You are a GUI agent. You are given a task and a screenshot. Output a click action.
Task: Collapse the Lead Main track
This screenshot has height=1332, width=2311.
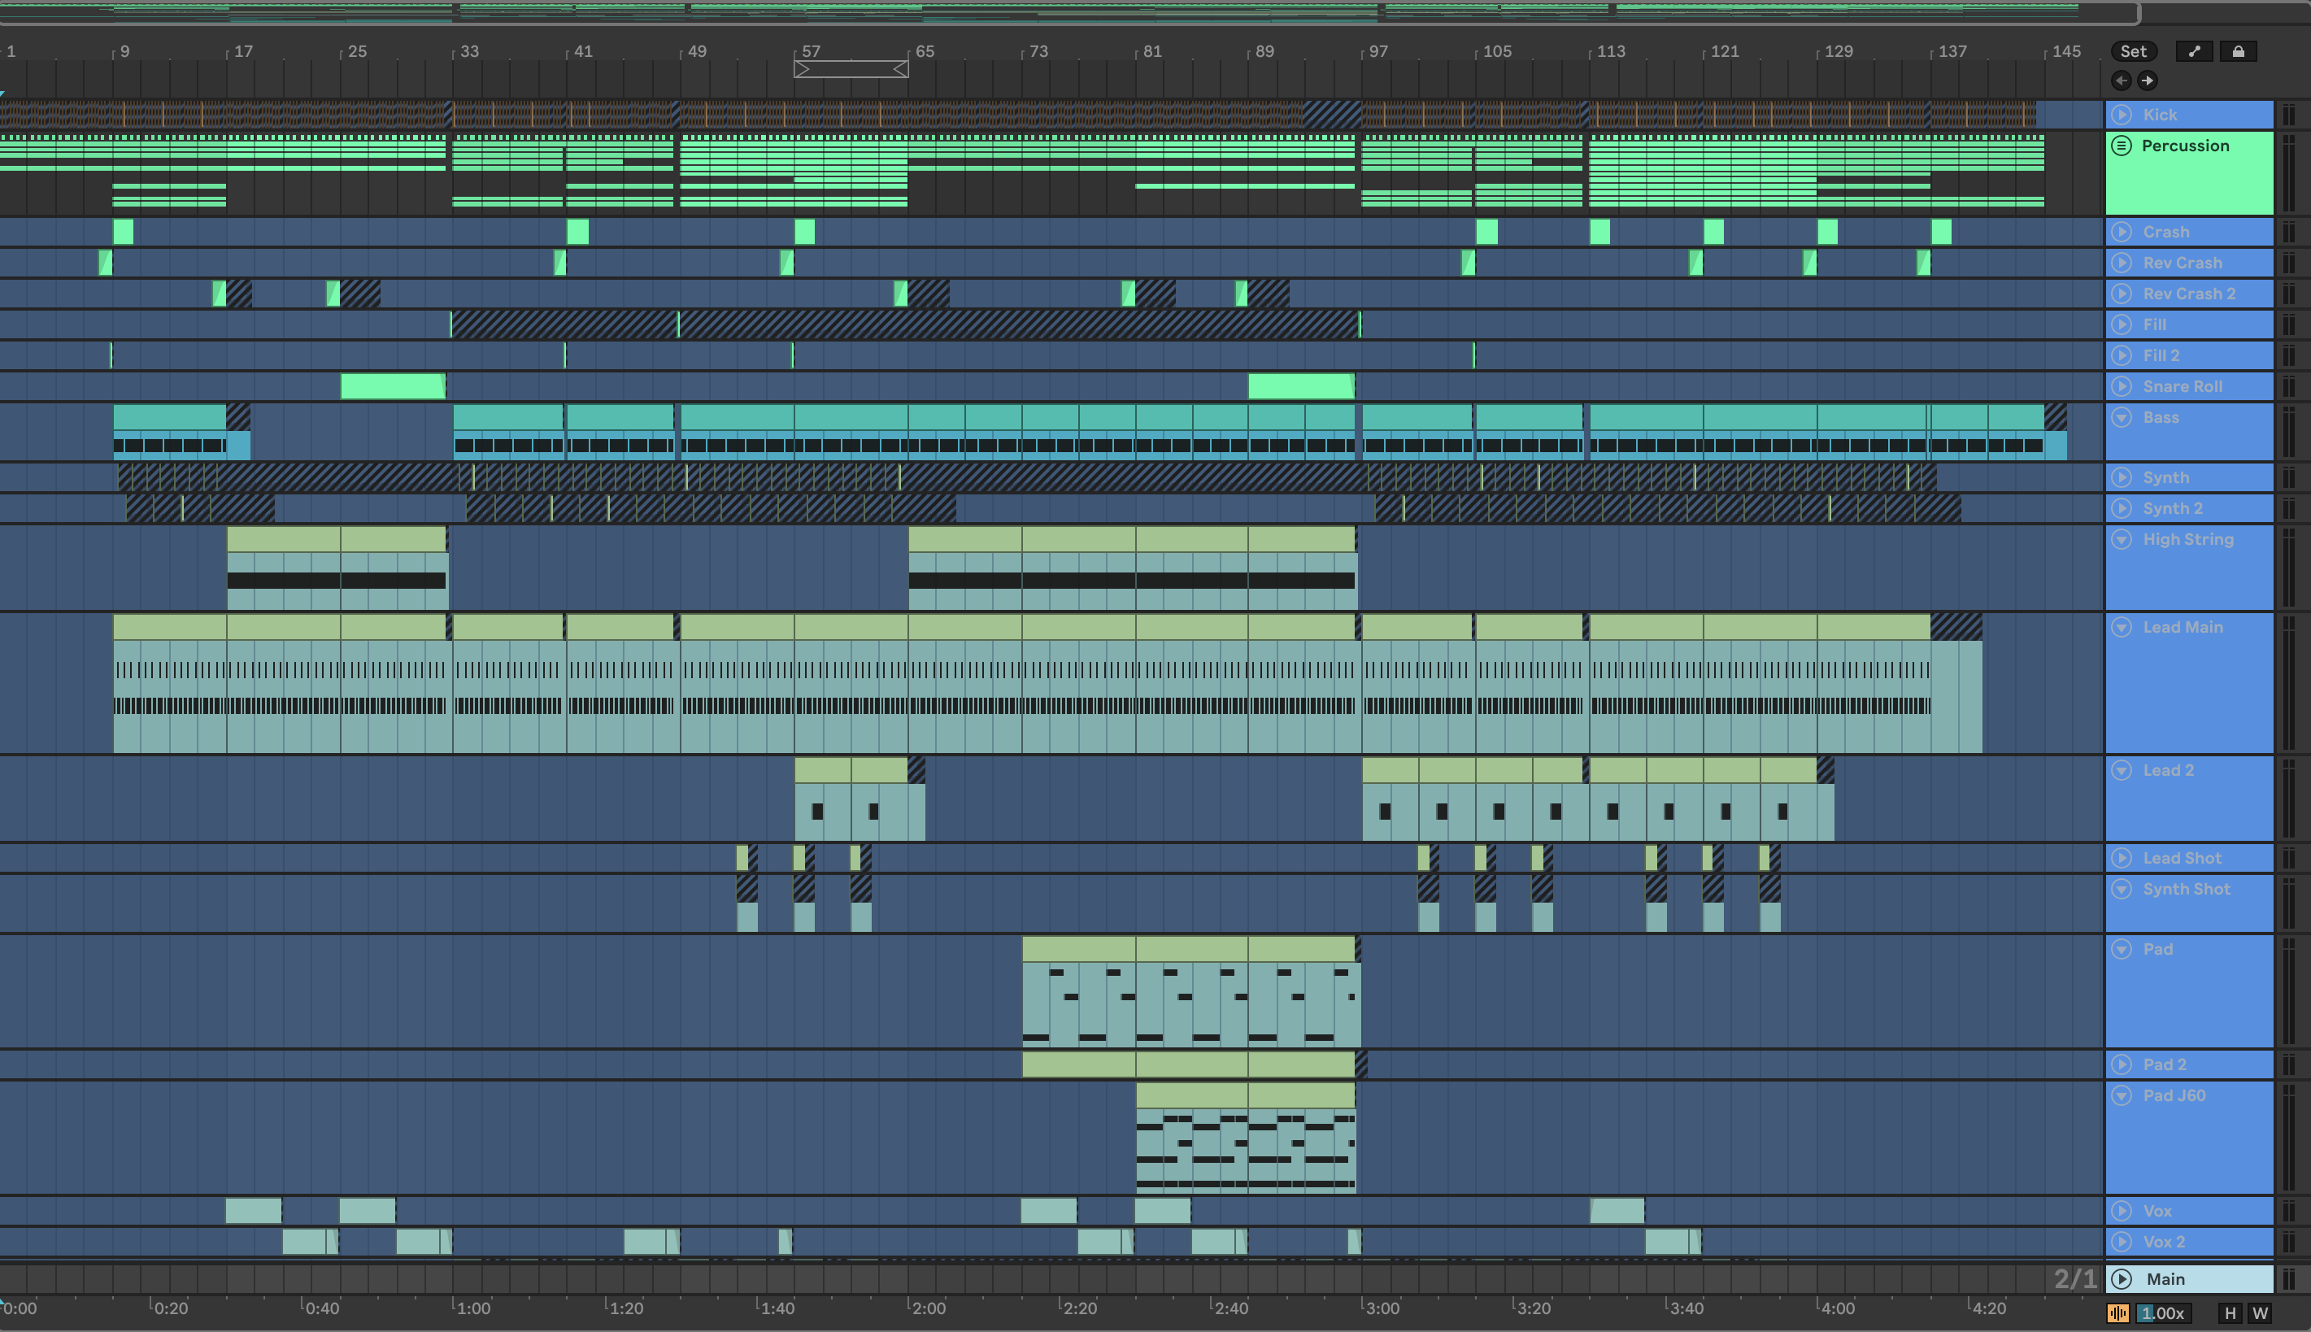(x=2122, y=627)
